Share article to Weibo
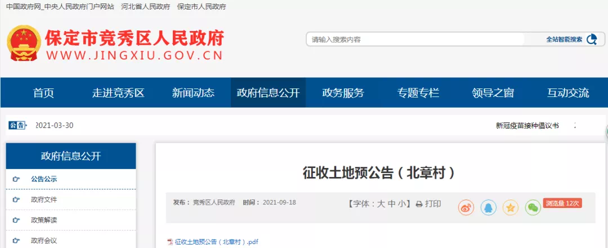Screen dimensions: 608x248 (466, 207)
